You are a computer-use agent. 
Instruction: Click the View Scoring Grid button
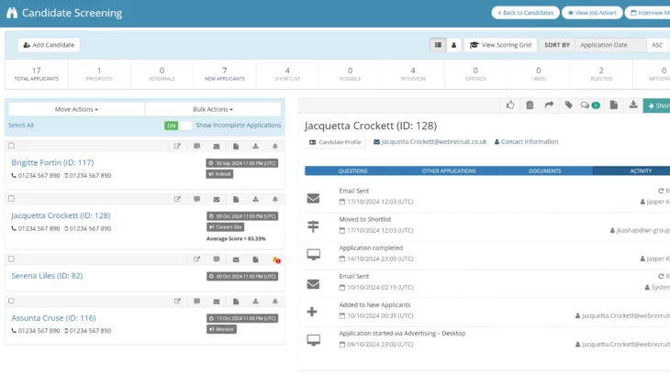coord(500,44)
